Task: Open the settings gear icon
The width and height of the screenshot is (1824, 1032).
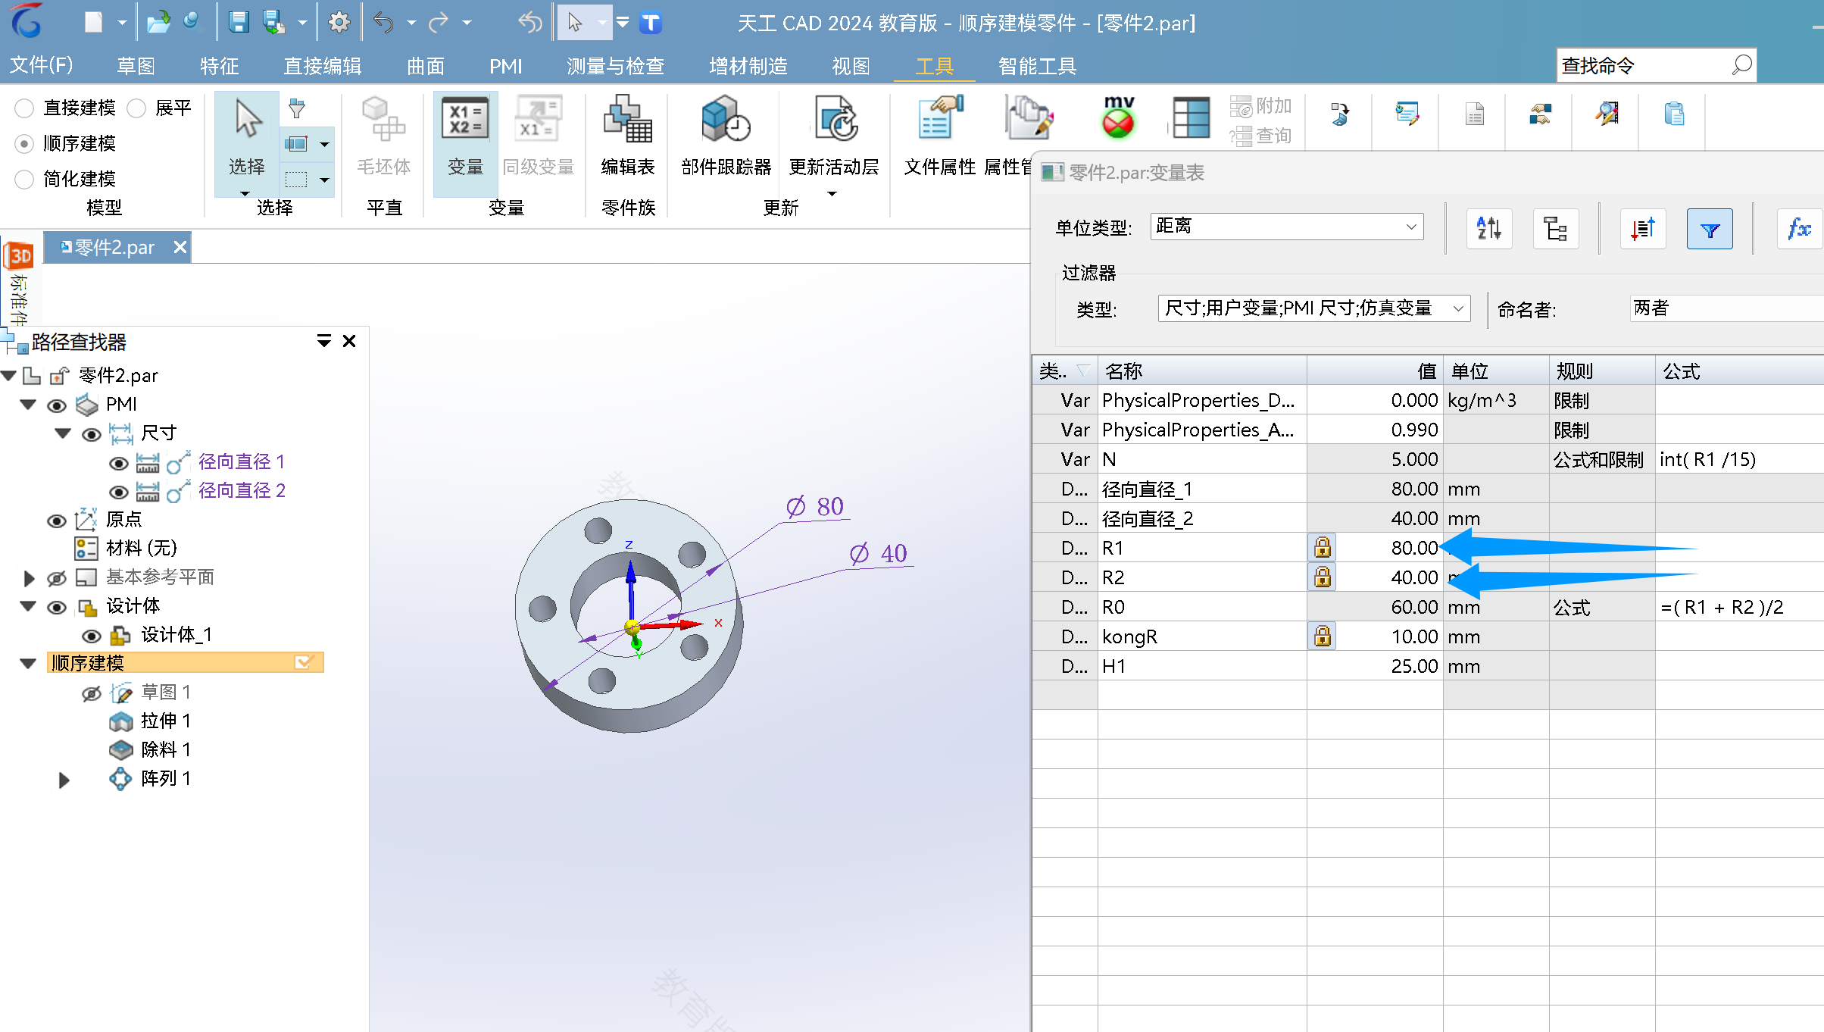Action: [339, 23]
